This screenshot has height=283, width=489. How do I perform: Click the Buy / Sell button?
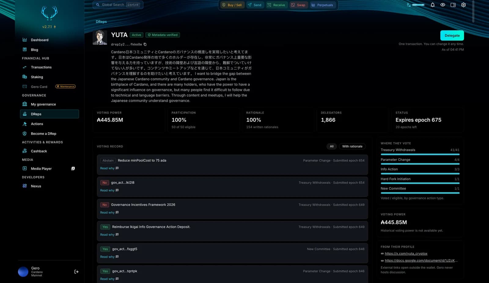coord(232,5)
